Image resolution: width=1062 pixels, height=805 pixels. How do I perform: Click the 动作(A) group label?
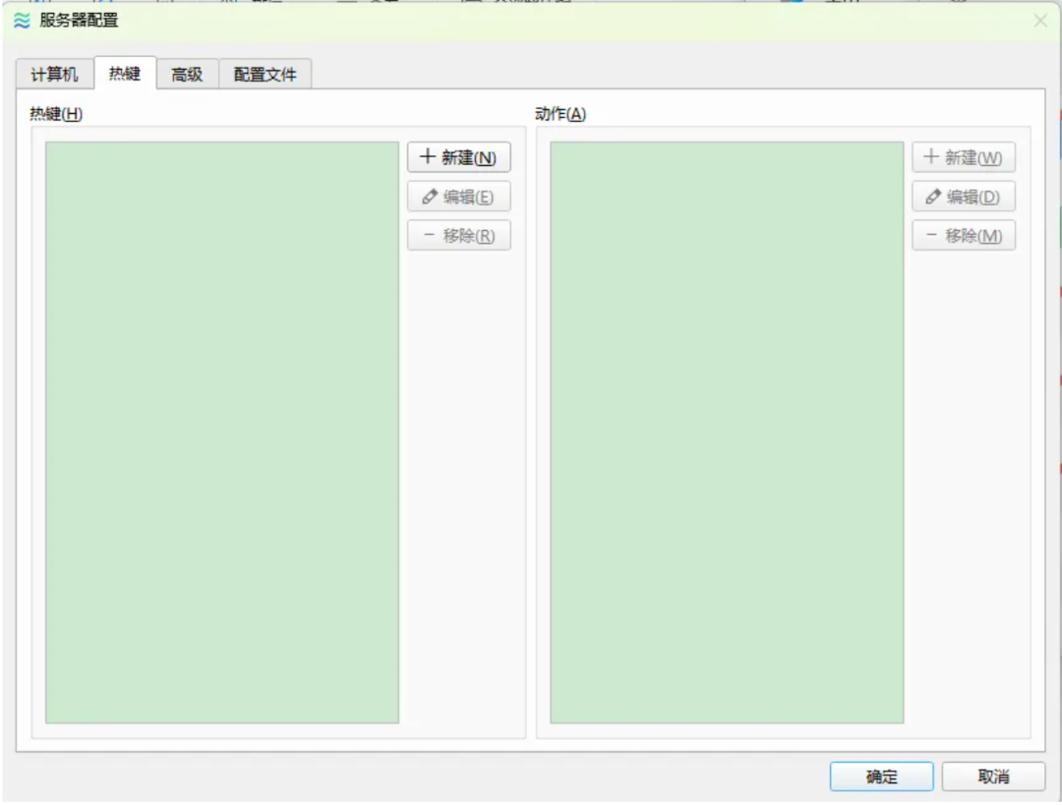point(560,114)
